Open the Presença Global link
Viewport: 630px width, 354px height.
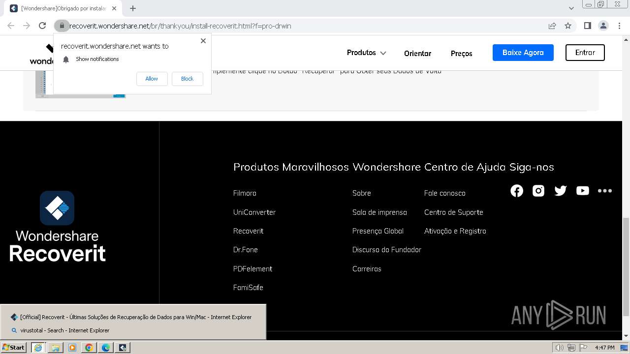(378, 231)
